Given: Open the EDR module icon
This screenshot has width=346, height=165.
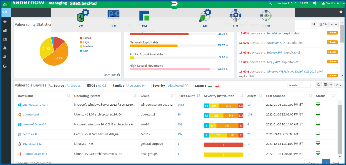Looking at the screenshot, I should point(266,16).
